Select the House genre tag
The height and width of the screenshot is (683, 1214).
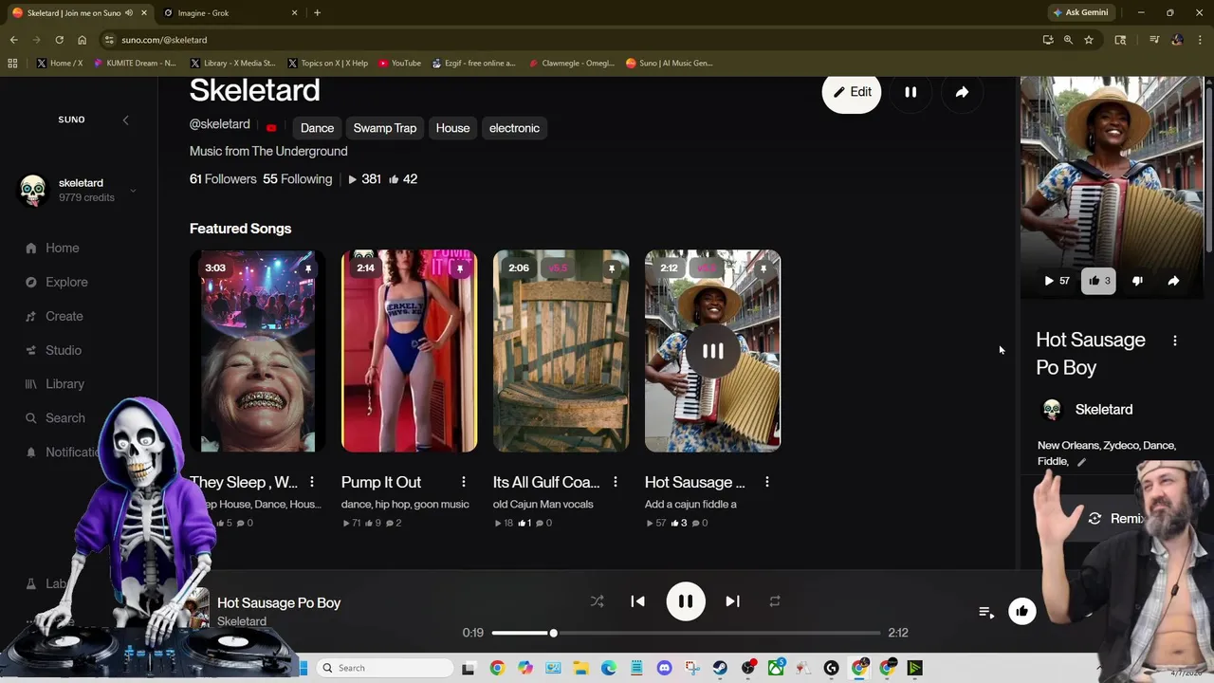[452, 128]
